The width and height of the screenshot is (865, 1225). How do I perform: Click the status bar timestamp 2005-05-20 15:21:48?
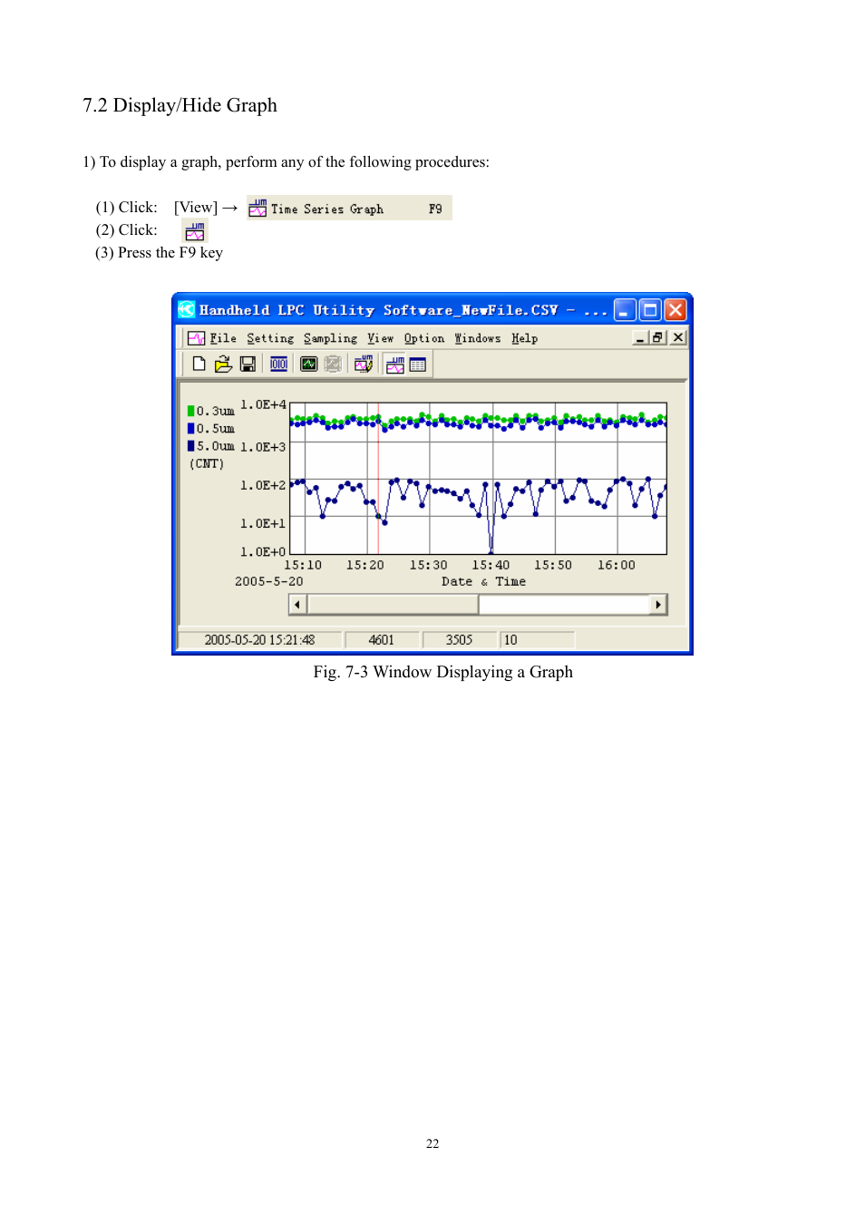click(259, 640)
